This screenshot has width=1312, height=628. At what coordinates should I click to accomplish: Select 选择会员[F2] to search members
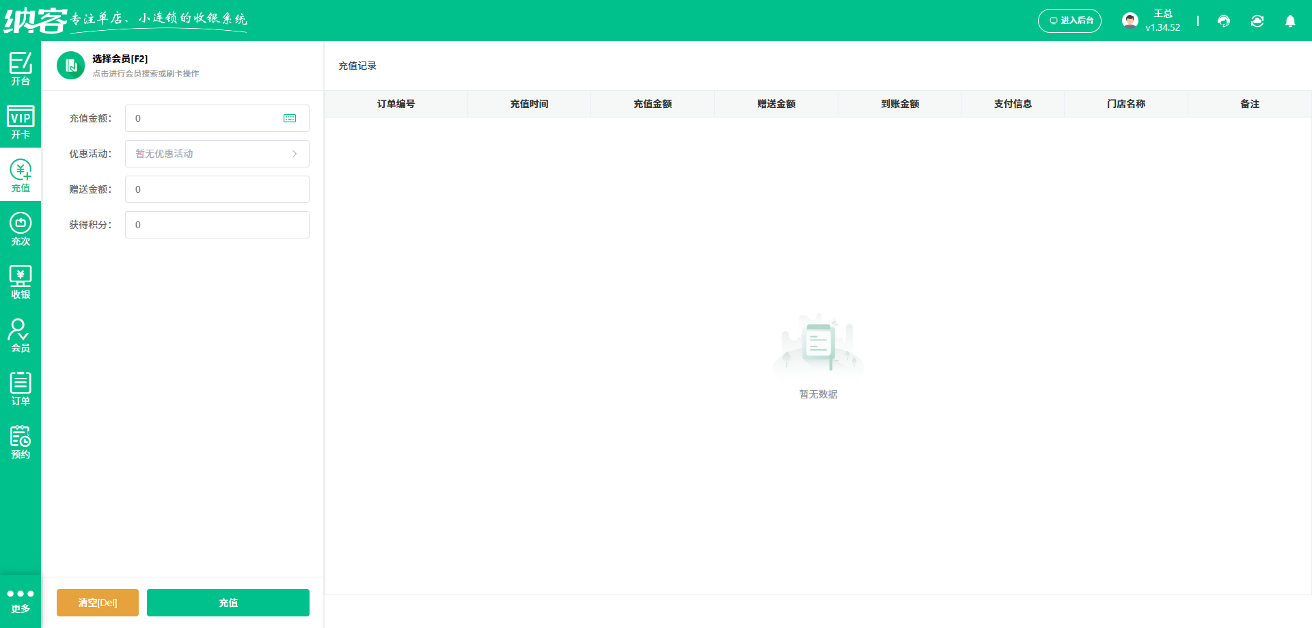(120, 59)
